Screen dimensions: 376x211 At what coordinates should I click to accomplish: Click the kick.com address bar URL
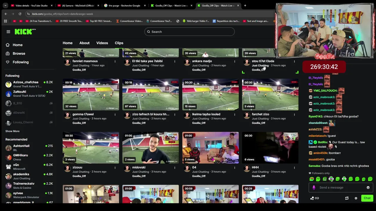tap(63, 14)
